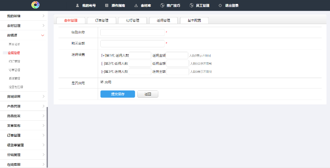Click the [+] marker on the 第1代 row
The width and height of the screenshot is (330, 168).
103,56
